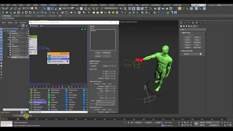Viewport: 233px width, 131px height.
Task: Select the Force operator in Event_002
Action: (58, 59)
